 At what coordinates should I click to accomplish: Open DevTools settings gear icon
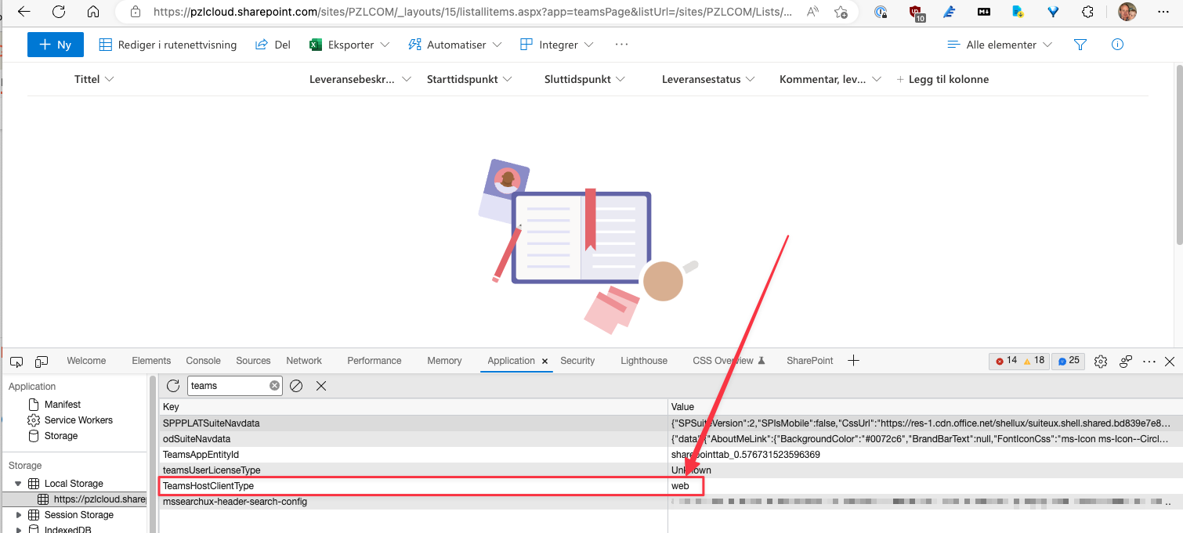1101,361
